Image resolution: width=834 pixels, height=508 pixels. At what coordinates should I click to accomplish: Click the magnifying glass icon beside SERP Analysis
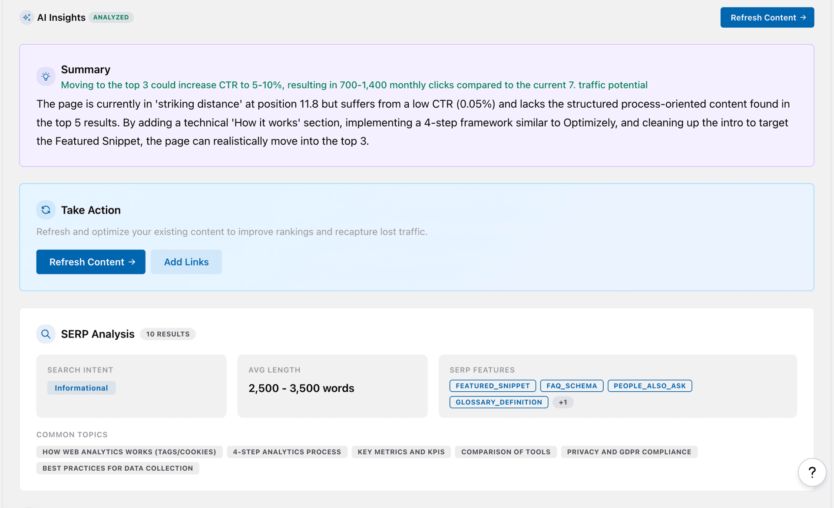(46, 334)
